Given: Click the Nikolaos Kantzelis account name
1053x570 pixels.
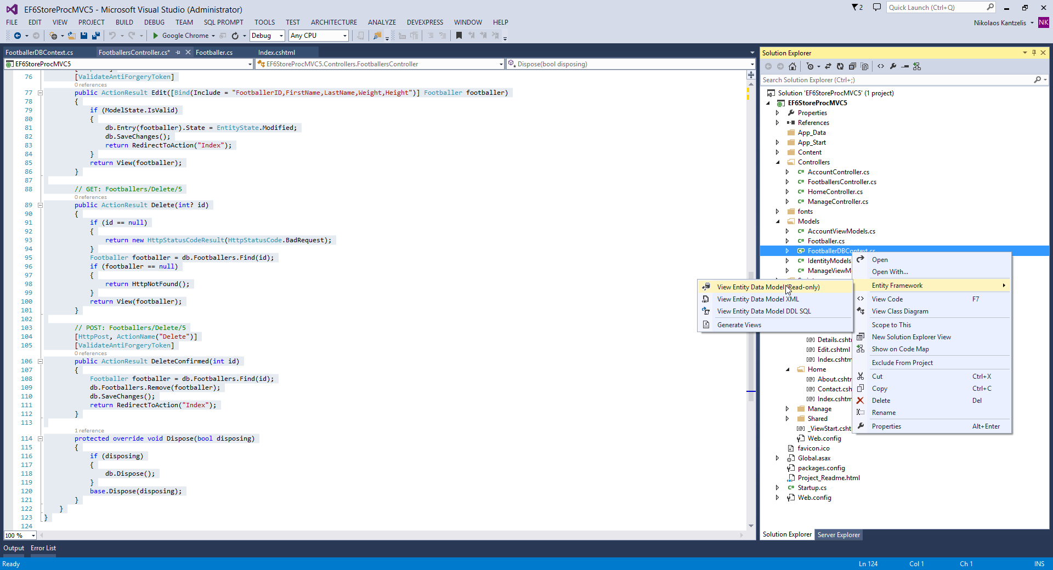Looking at the screenshot, I should [1000, 23].
